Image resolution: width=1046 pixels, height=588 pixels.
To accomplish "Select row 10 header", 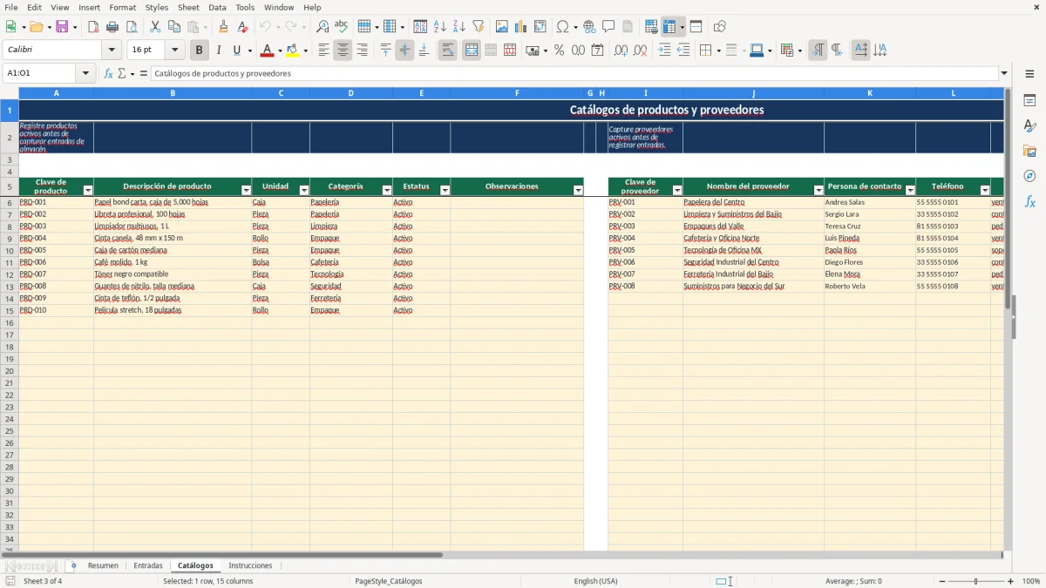I will 10,250.
